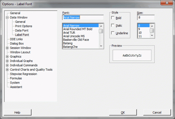Expand the Session Window tree node
Viewport: 175px width, 119px height.
(x=7, y=48)
